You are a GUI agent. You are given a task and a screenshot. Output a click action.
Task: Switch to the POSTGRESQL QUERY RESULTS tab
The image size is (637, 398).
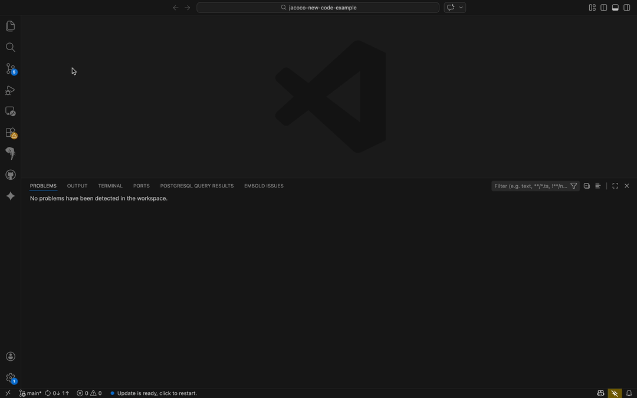pyautogui.click(x=196, y=186)
